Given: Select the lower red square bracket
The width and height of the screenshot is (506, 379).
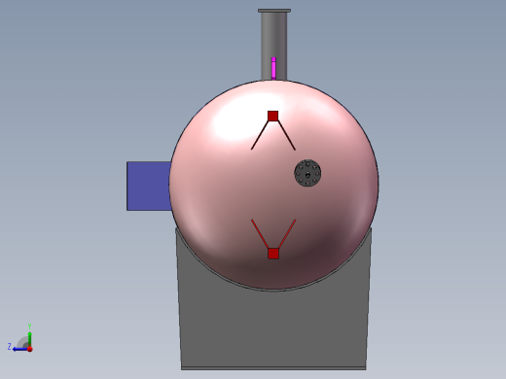Looking at the screenshot, I should [x=273, y=254].
